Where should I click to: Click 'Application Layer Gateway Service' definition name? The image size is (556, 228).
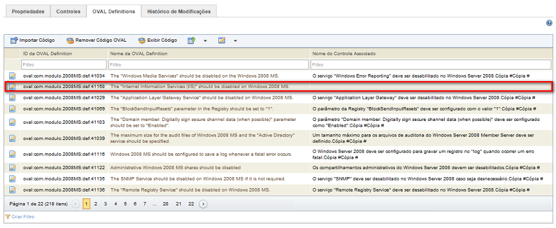point(202,97)
